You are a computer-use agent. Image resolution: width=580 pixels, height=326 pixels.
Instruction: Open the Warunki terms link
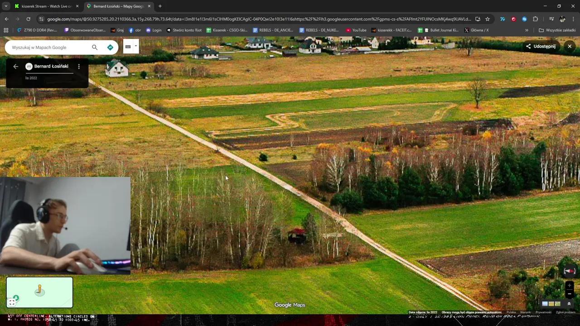coord(526,312)
